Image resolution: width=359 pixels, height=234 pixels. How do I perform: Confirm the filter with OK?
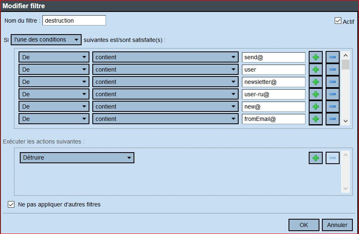click(x=304, y=225)
